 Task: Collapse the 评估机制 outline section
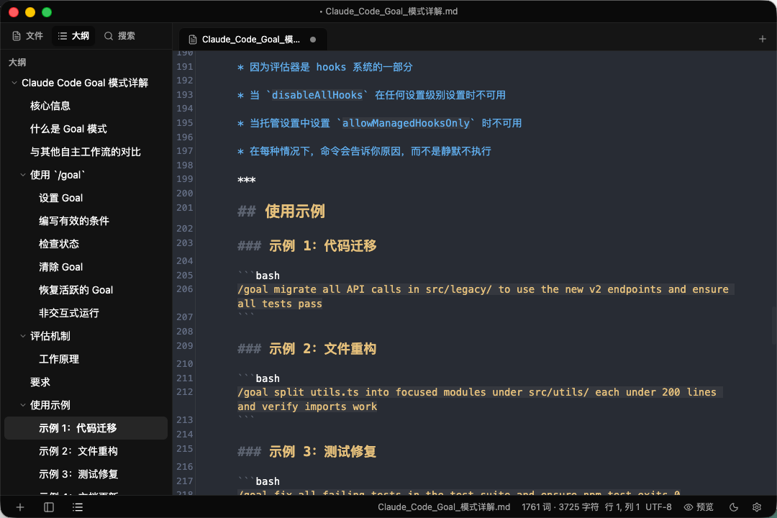(23, 336)
